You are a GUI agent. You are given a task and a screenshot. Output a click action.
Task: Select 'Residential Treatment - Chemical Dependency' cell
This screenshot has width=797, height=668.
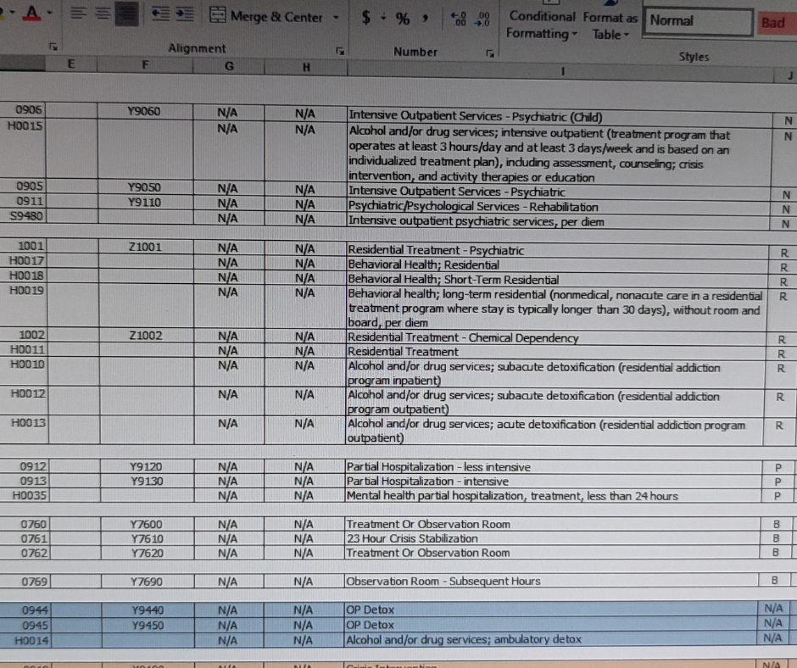pos(556,338)
